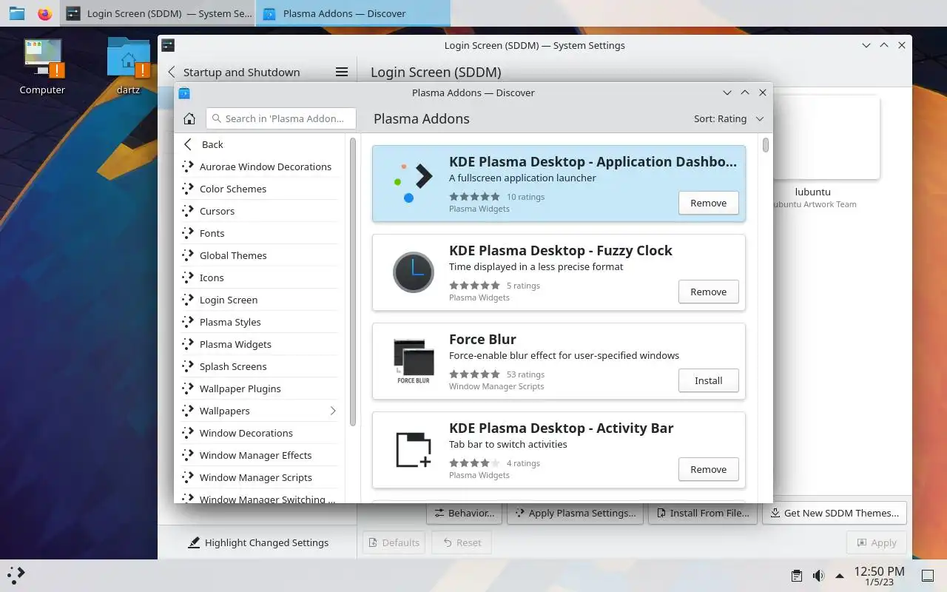947x592 pixels.
Task: Click Get New SDDM Themes button
Action: [835, 513]
